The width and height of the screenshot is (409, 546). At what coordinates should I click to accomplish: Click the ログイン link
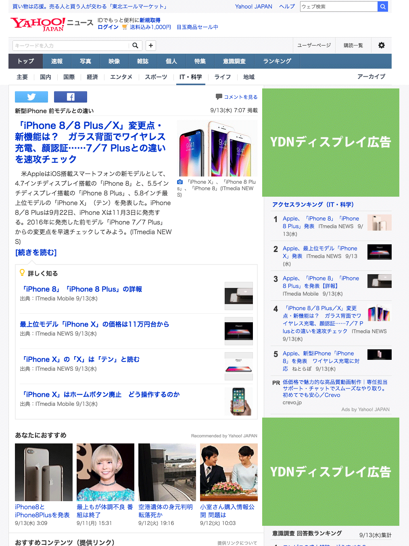108,27
